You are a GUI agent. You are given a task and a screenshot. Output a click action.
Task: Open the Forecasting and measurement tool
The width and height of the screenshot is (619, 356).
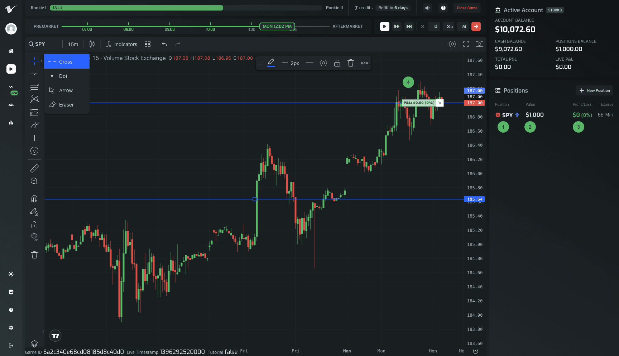[x=34, y=112]
